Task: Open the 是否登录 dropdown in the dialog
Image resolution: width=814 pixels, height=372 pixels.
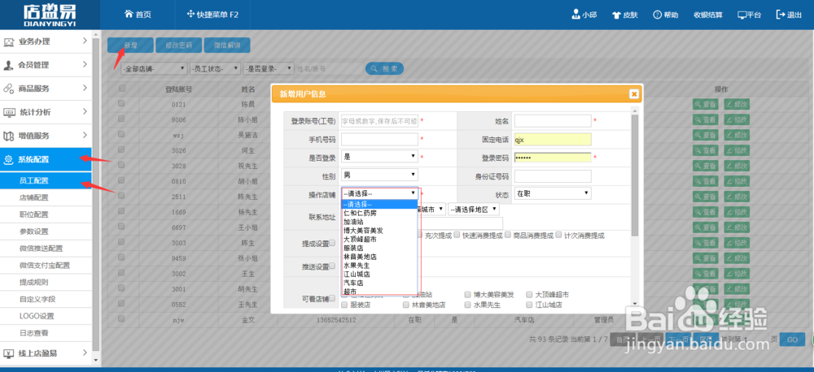Action: click(379, 157)
